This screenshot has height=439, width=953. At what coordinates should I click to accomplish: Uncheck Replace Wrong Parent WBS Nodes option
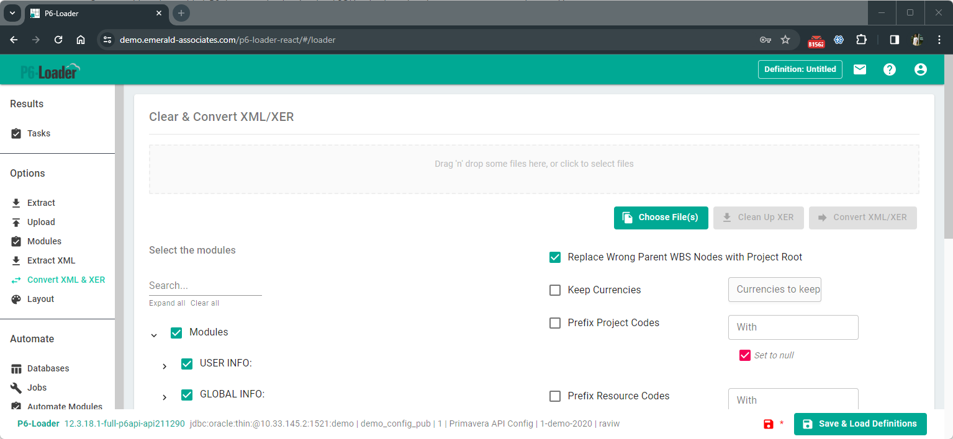pos(555,257)
